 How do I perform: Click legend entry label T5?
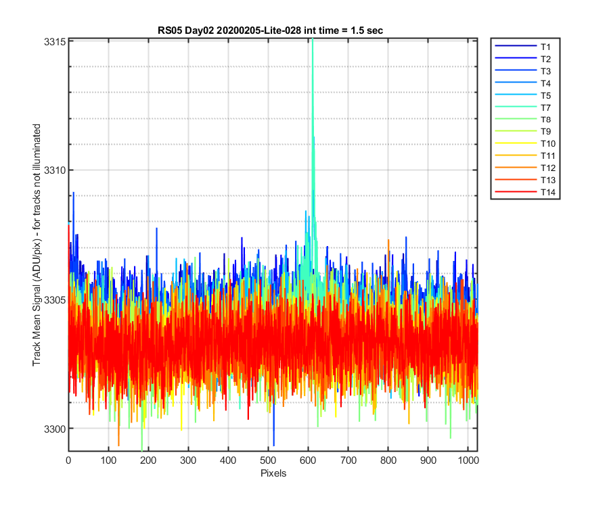click(x=545, y=95)
